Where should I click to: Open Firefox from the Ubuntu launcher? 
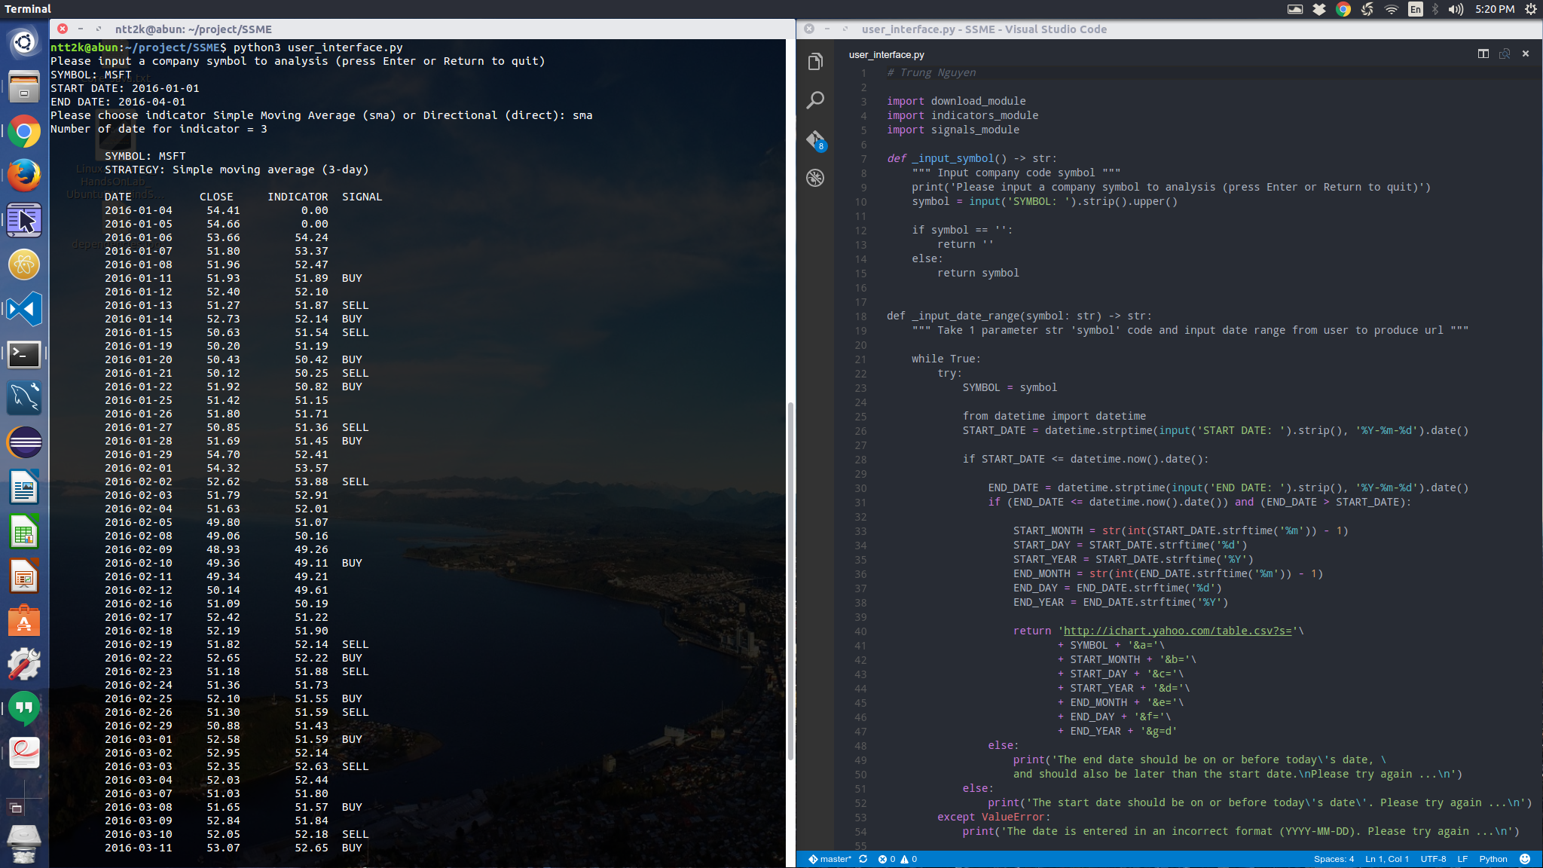coord(24,176)
